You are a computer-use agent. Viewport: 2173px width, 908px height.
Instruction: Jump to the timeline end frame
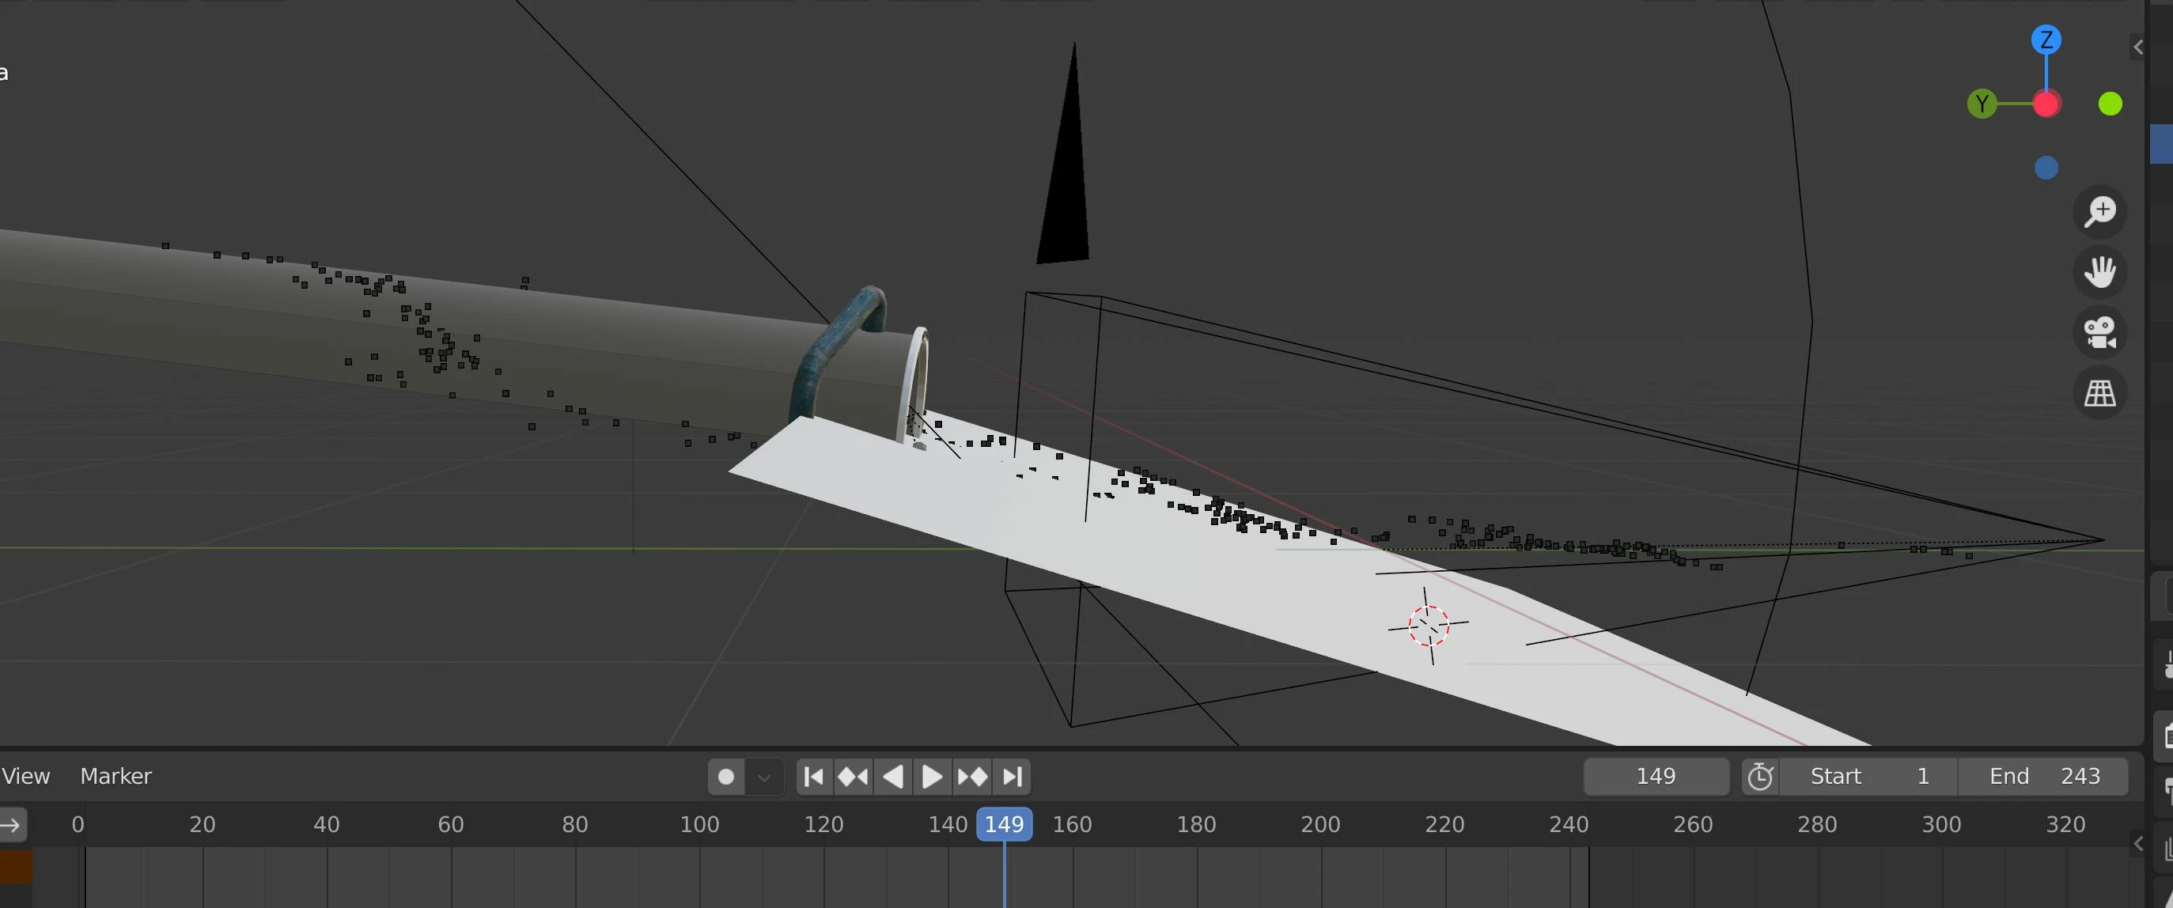(x=1013, y=777)
